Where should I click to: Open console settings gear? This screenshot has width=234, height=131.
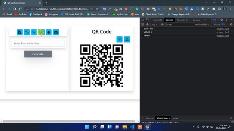(231, 24)
